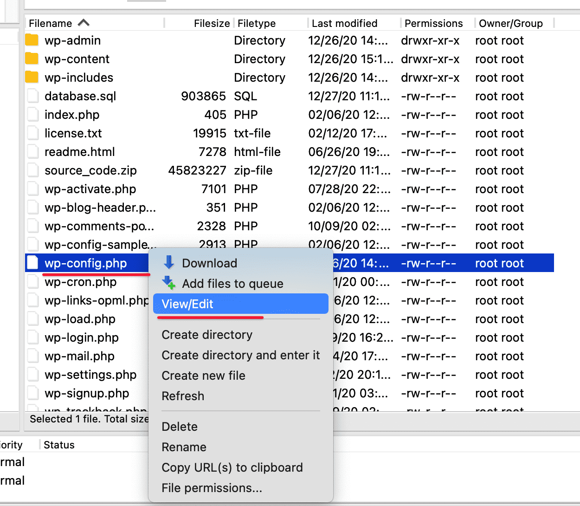Sort list by Last modified column

(344, 23)
